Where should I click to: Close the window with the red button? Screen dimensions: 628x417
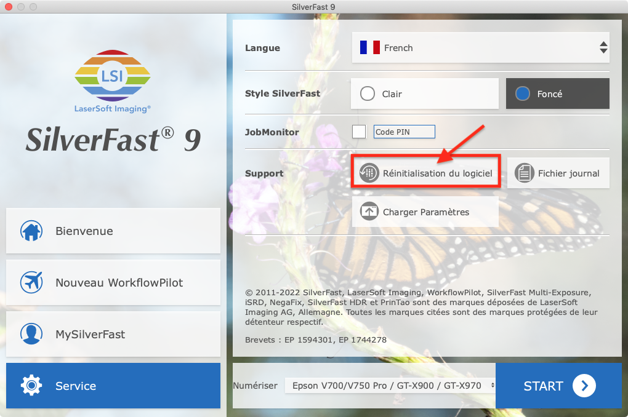9,6
